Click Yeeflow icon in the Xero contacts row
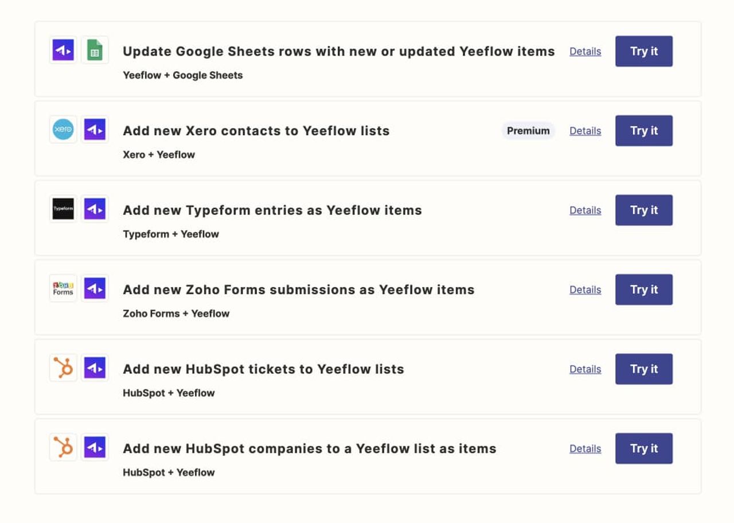The height and width of the screenshot is (523, 734). tap(95, 130)
